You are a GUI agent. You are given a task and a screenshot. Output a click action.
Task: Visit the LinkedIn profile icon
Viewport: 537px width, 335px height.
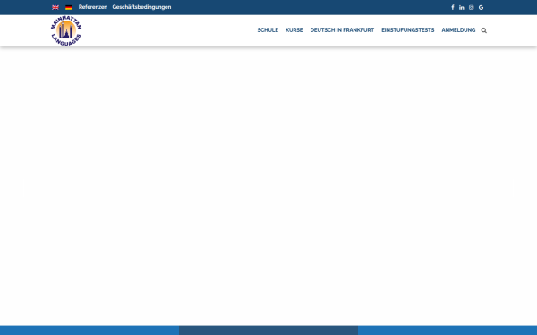(462, 7)
